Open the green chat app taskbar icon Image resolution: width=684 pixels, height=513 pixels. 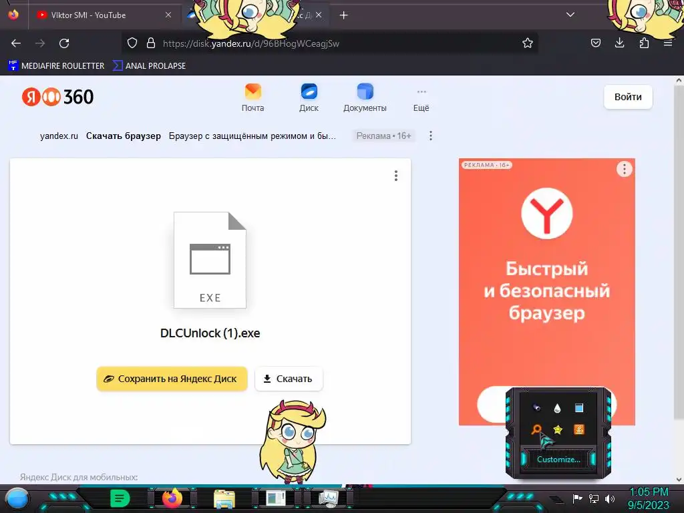click(120, 498)
